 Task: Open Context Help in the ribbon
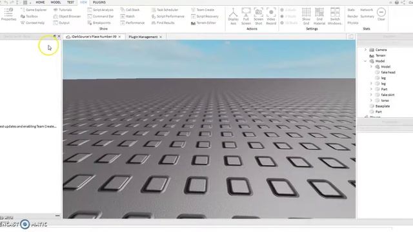point(32,23)
